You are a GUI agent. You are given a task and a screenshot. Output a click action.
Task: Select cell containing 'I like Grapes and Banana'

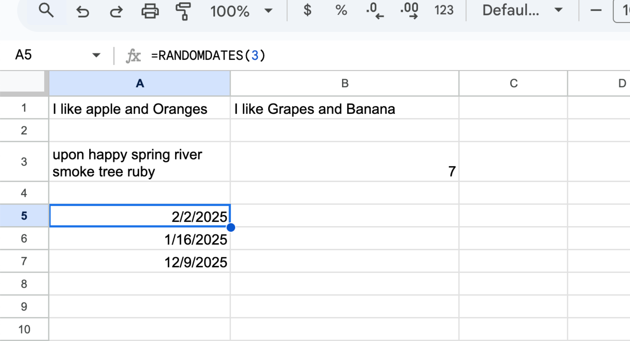[344, 109]
